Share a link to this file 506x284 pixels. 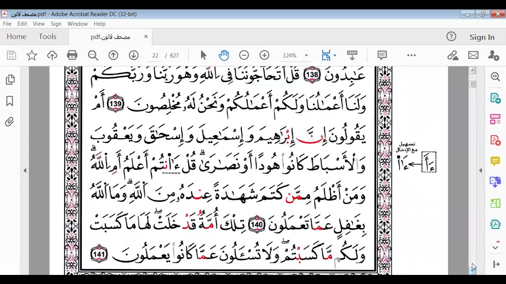point(453,55)
